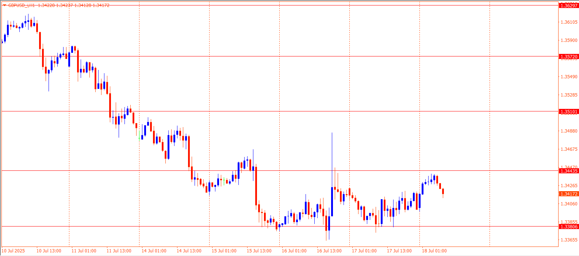Click the 18 Jul 01:00 time label

(x=434, y=251)
